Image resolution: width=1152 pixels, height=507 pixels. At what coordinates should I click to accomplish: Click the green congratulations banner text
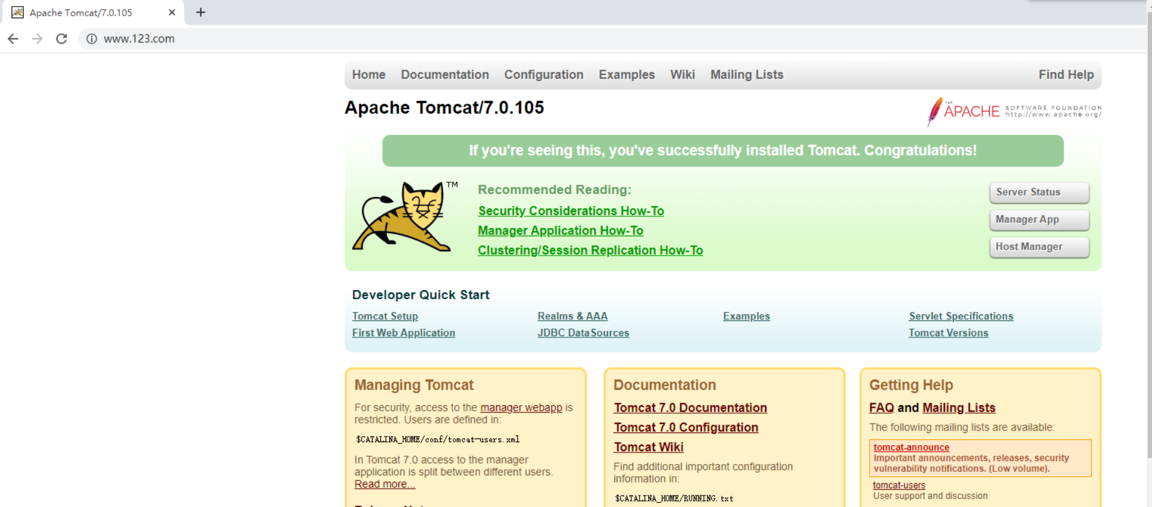pyautogui.click(x=723, y=150)
